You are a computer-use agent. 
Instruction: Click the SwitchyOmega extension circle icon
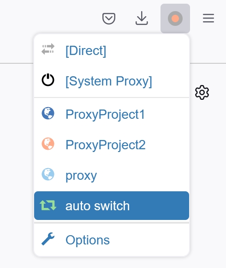pos(175,18)
